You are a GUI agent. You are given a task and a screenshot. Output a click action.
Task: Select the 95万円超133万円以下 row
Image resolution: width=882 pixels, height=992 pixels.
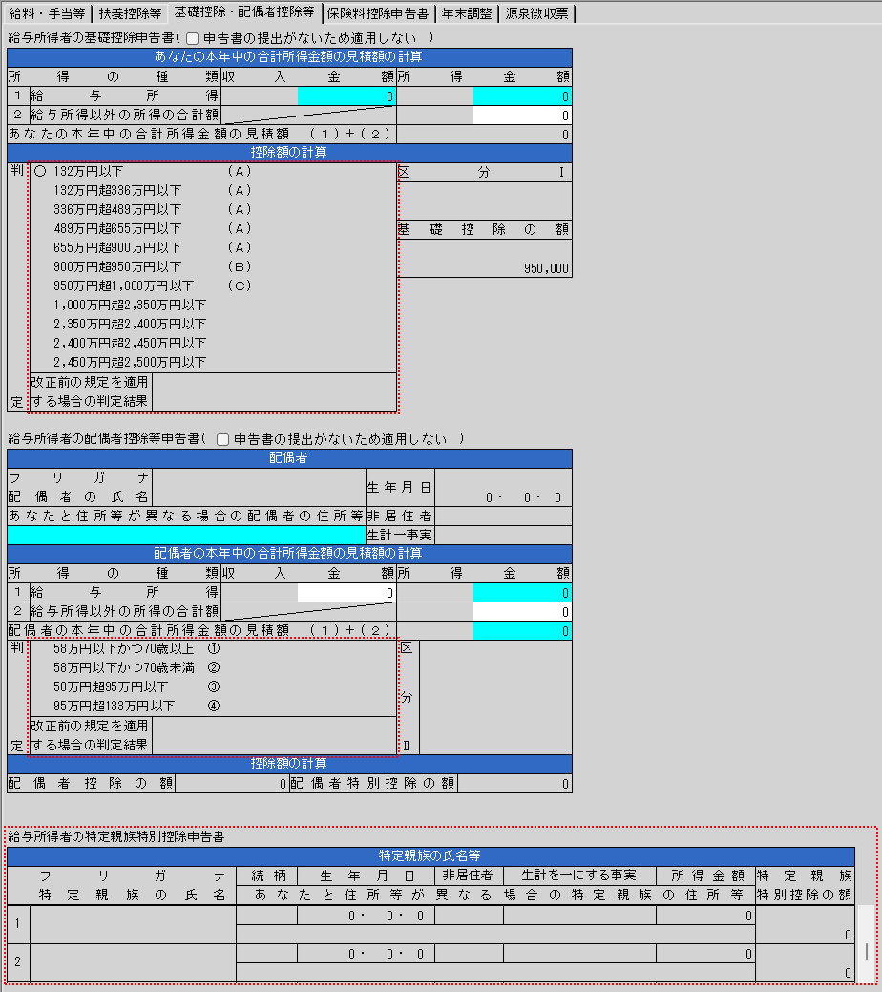[x=213, y=706]
